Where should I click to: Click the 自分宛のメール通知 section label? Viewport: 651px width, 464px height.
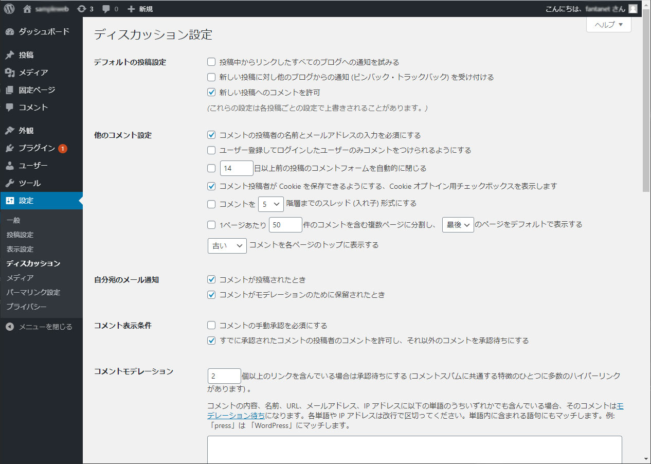pos(126,280)
